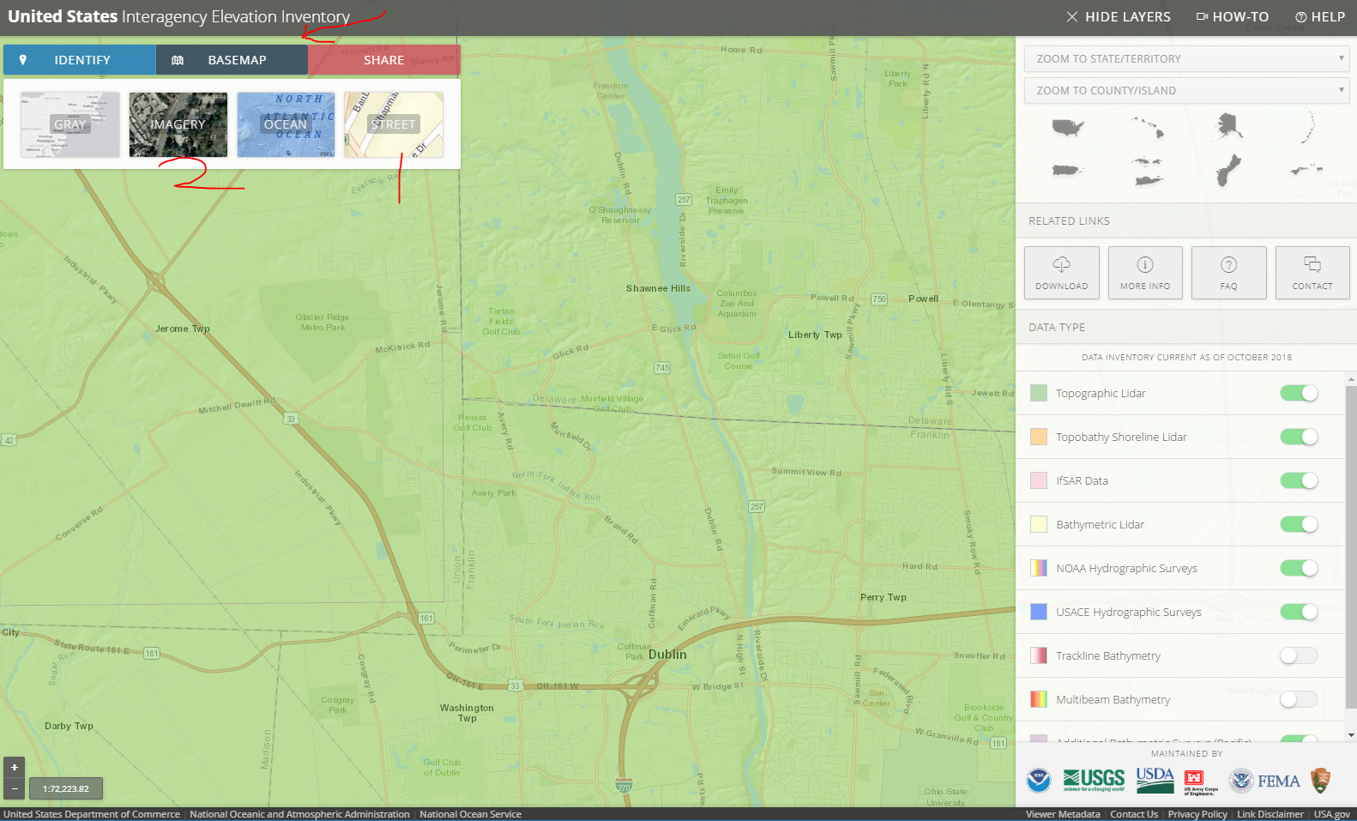This screenshot has height=821, width=1357.
Task: Open the Contact Us footer link
Action: [1134, 814]
